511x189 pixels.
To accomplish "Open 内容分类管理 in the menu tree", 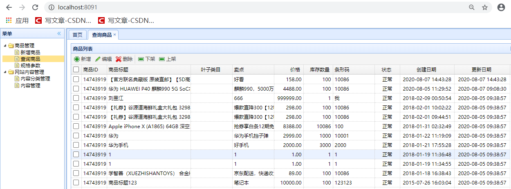I will pos(35,79).
